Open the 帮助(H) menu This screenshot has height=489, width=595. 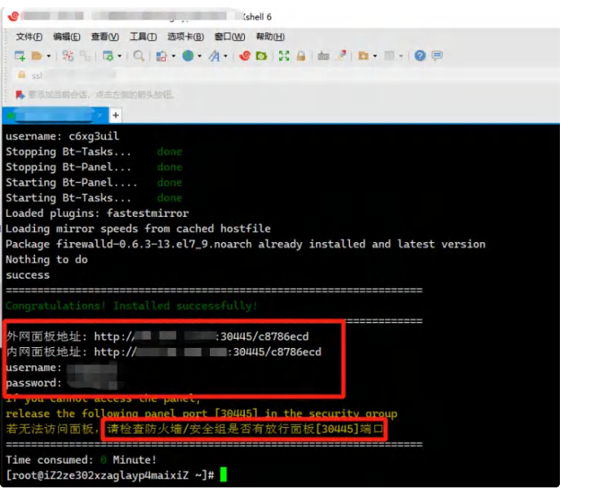pos(270,37)
